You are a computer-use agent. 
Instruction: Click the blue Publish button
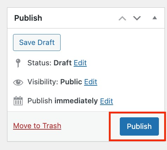tap(139, 126)
